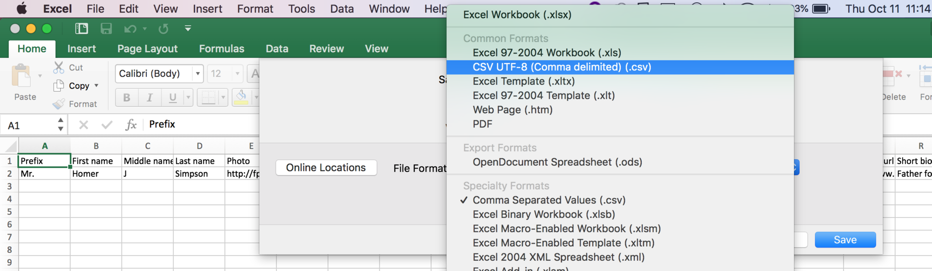Click the Cancel formula X icon
The height and width of the screenshot is (271, 932).
(83, 125)
